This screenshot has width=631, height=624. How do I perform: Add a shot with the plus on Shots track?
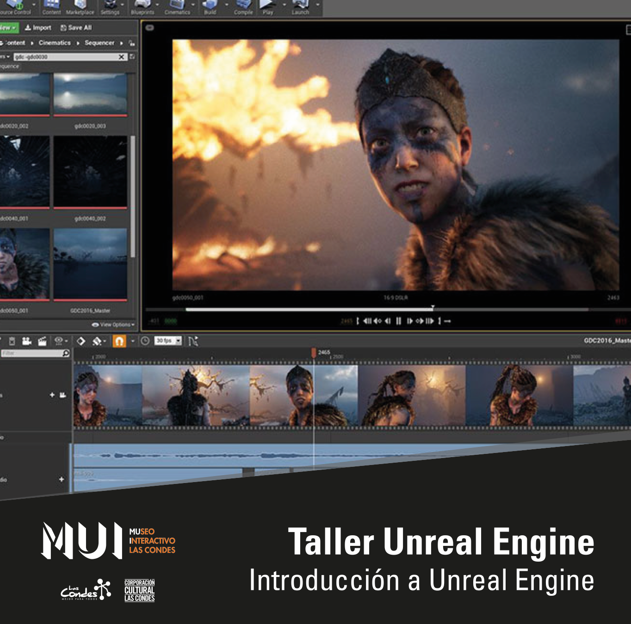point(52,395)
